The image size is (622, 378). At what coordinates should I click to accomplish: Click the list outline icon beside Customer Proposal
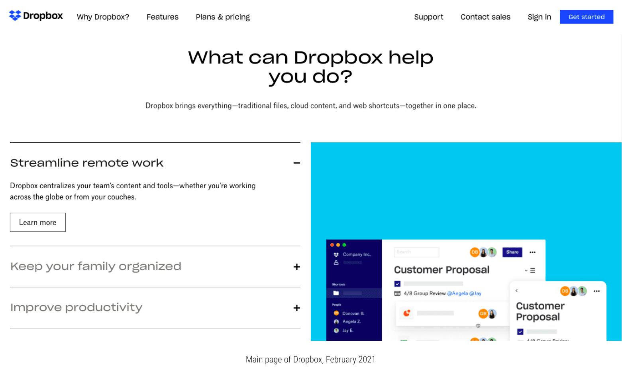pos(533,270)
